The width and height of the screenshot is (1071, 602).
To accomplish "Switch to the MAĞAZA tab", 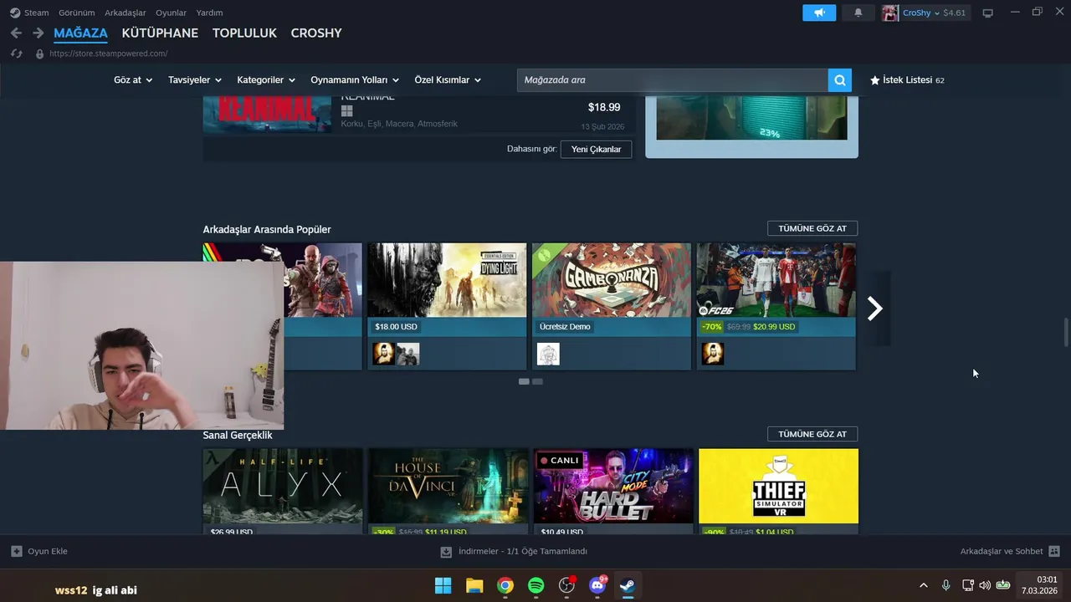I will point(80,33).
